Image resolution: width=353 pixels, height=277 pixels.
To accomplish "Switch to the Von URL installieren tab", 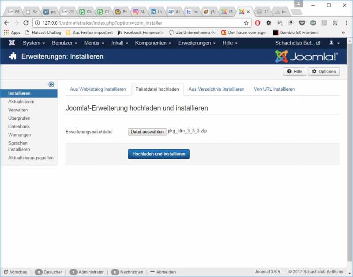I will [274, 89].
